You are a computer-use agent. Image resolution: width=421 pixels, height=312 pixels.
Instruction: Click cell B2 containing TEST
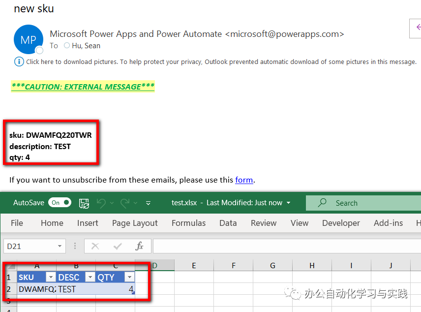tap(76, 289)
